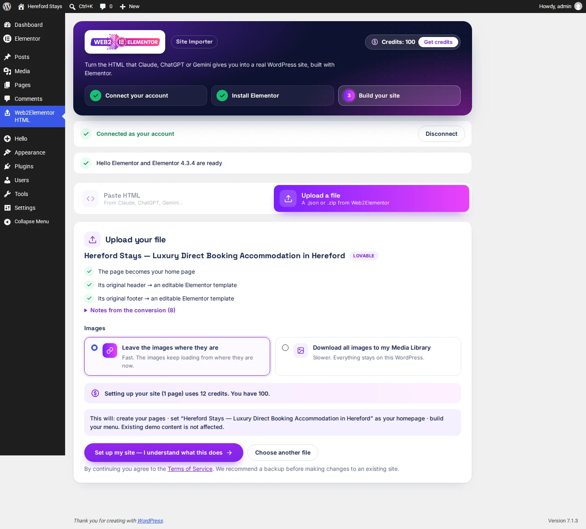Viewport: 586px width, 529px height.
Task: Open the Posts menu item
Action: coord(33,57)
